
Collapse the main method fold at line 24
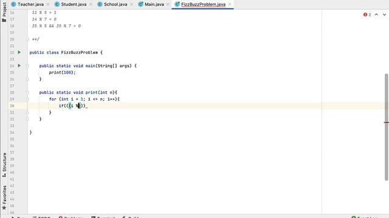point(27,66)
